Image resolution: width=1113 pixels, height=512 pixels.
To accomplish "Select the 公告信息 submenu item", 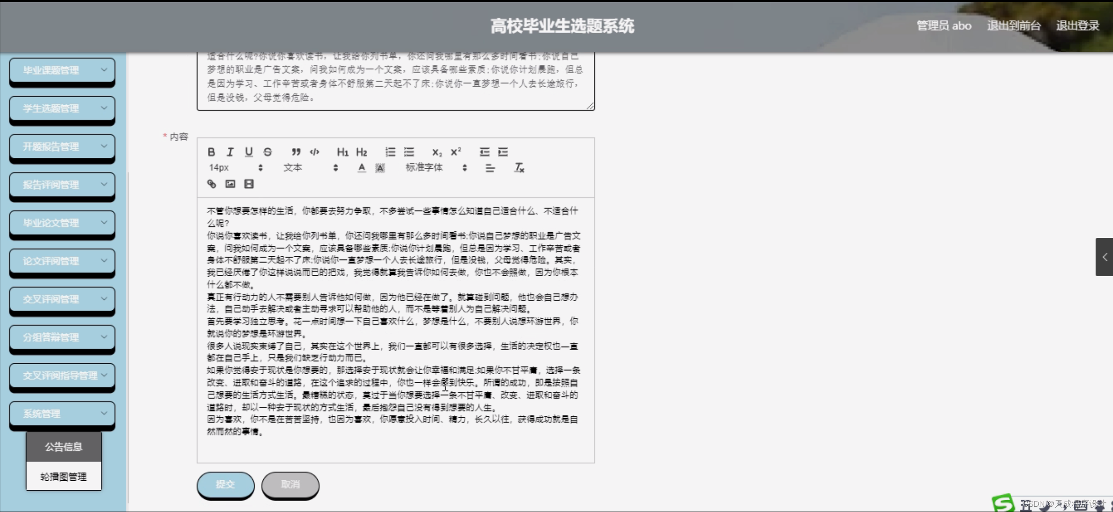I will [x=64, y=447].
